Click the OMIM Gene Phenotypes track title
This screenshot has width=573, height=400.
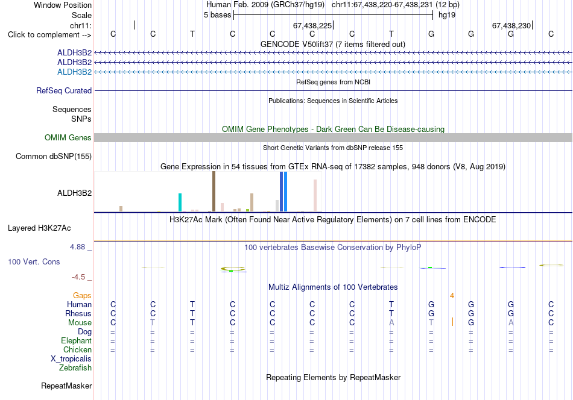point(334,129)
